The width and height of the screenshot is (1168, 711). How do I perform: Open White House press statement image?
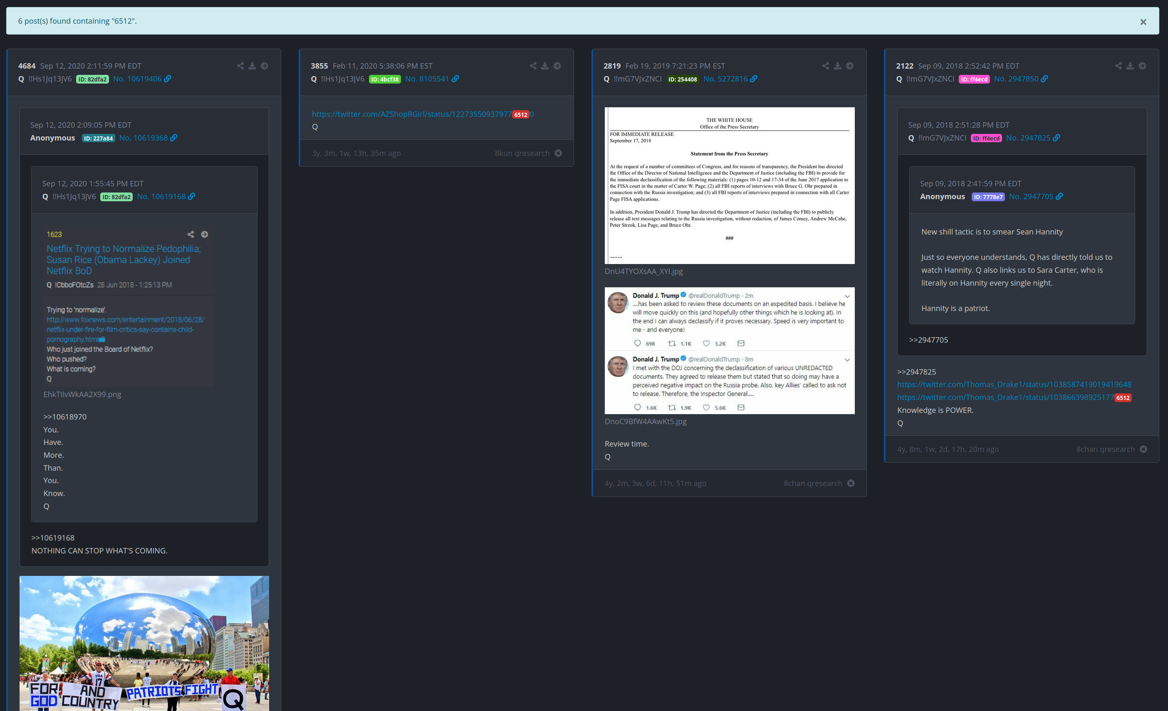730,185
